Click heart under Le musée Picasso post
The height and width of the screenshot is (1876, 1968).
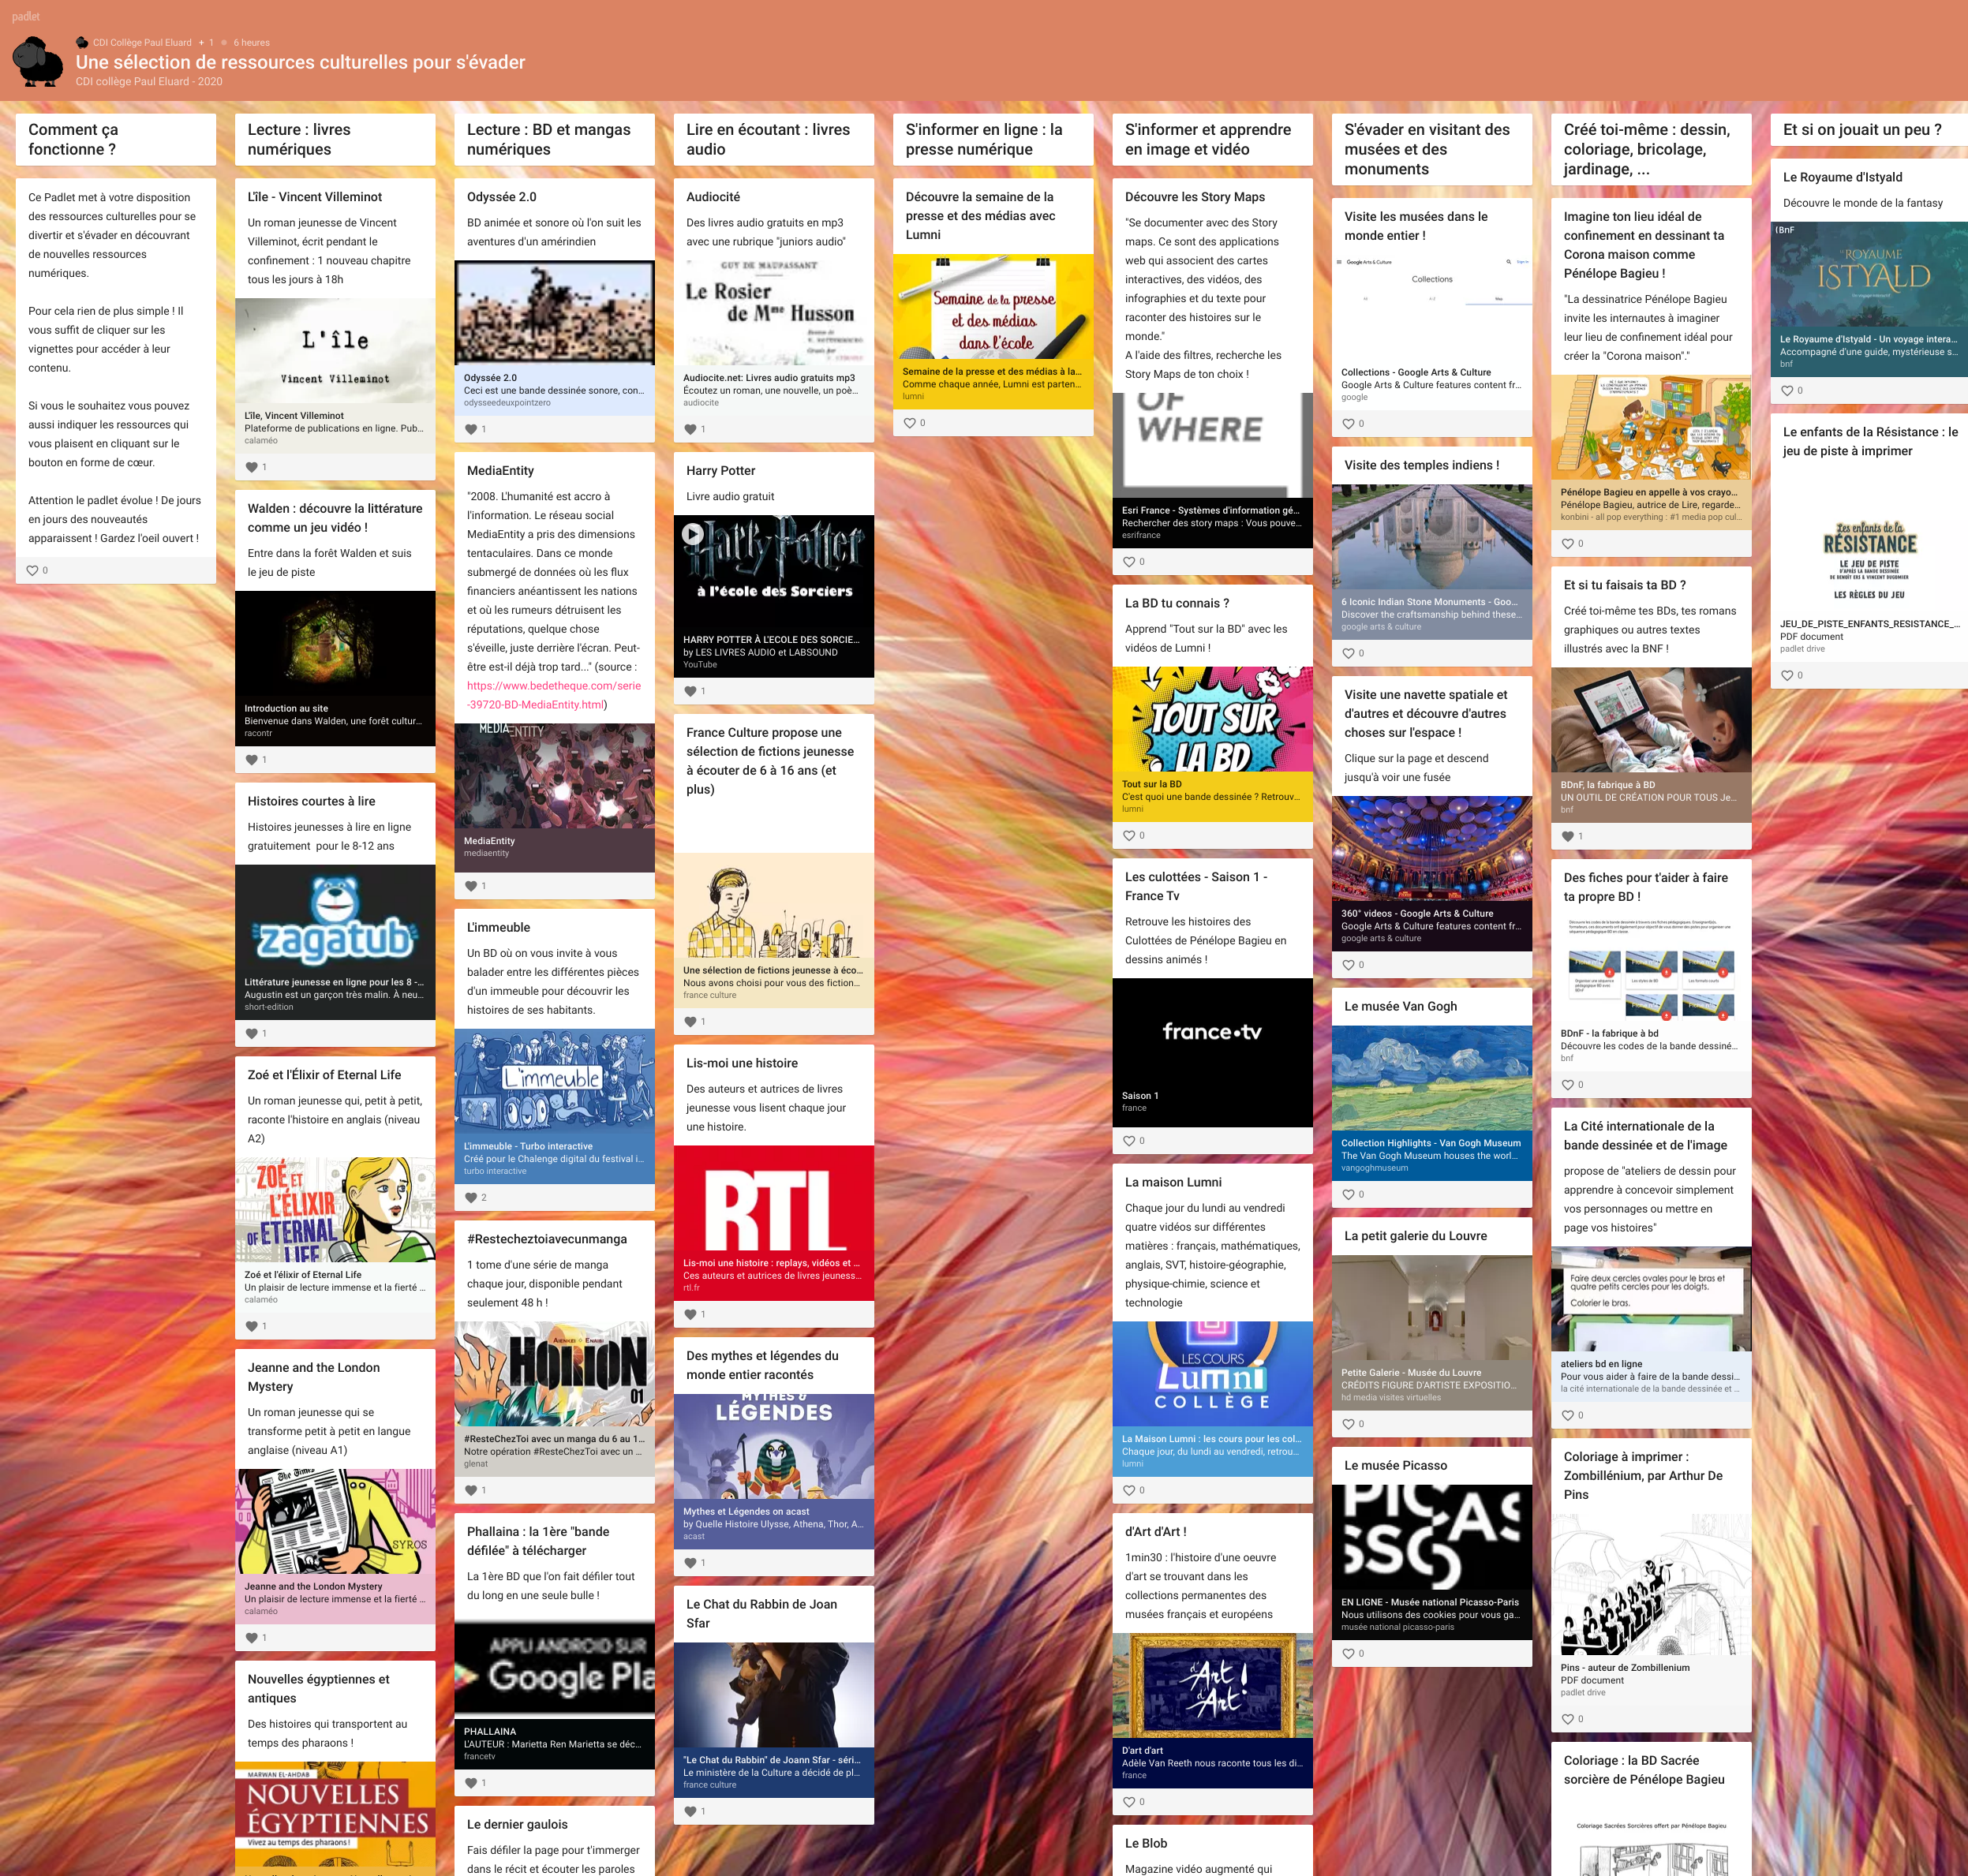1349,1654
